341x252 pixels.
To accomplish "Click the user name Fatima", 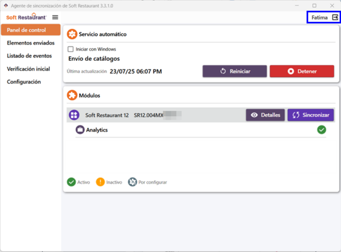I will coord(319,17).
